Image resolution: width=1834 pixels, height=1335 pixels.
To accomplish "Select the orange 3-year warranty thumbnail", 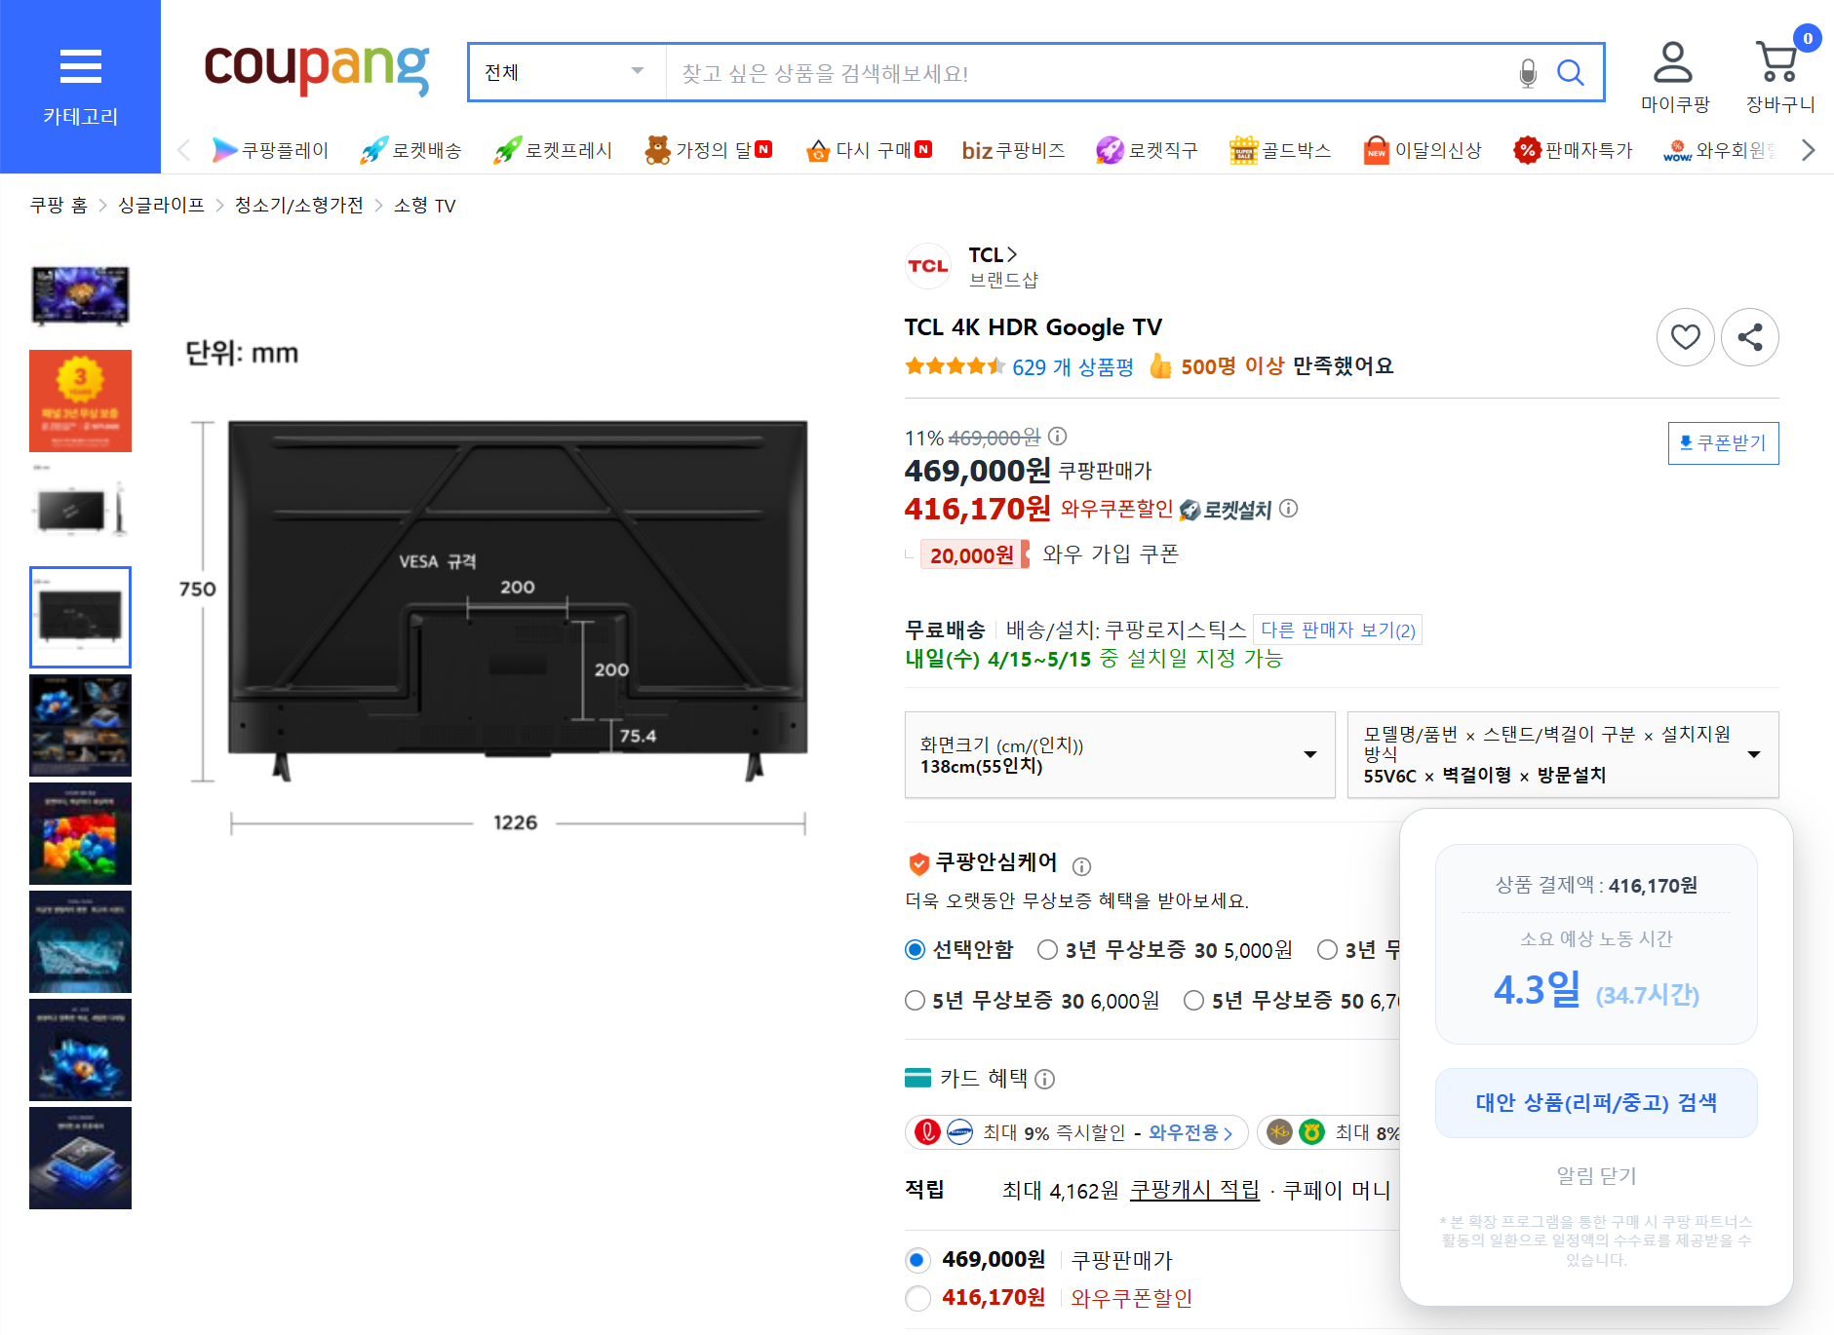I will tap(80, 400).
